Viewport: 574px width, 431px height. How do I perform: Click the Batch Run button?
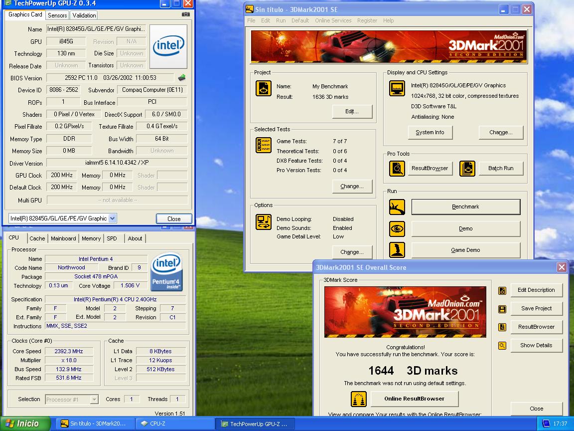coord(501,168)
